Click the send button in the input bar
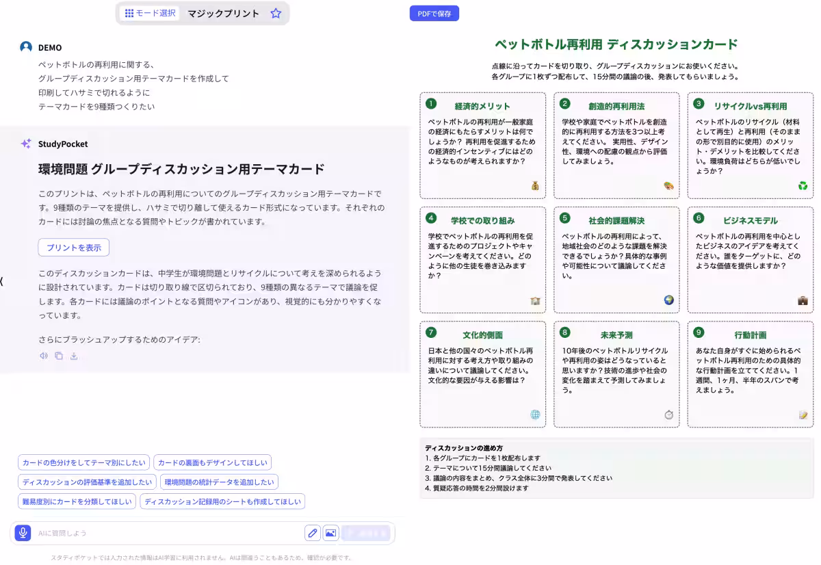This screenshot has width=821, height=565. pyautogui.click(x=366, y=533)
